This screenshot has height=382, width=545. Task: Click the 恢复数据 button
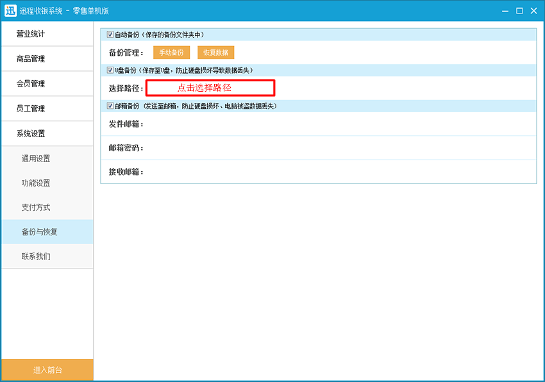click(x=215, y=53)
